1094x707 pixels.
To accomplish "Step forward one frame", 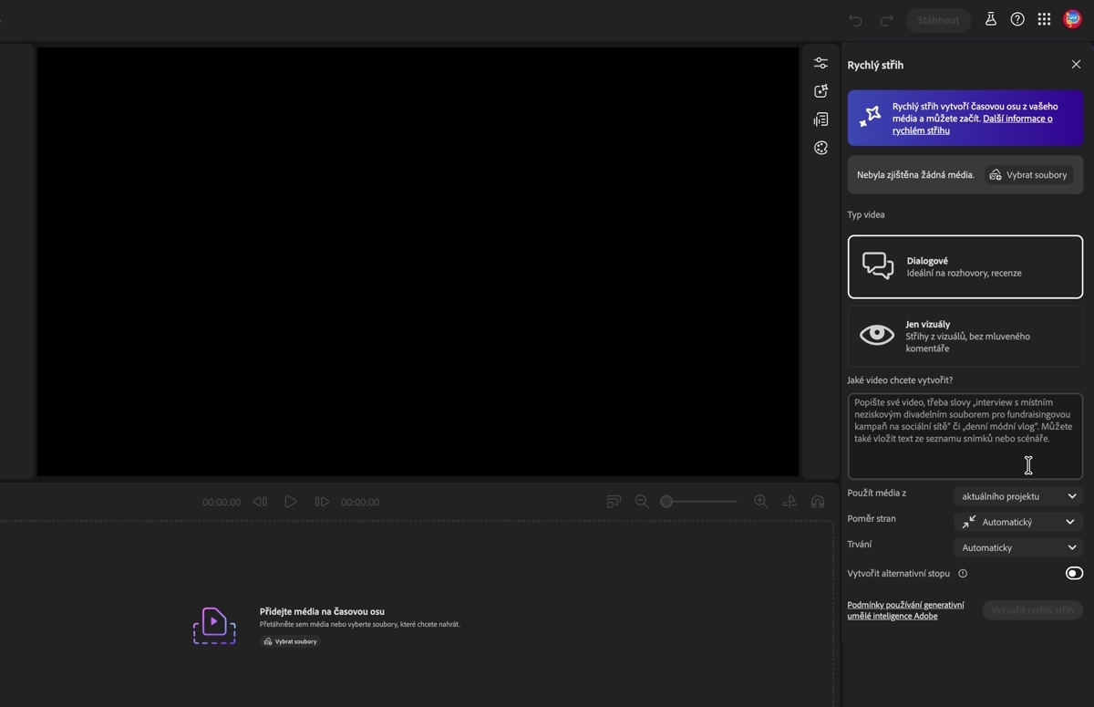I will [321, 502].
